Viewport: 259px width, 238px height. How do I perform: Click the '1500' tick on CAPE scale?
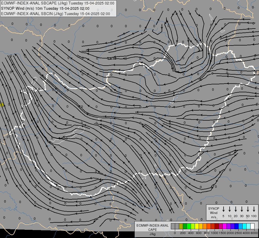[222, 233]
